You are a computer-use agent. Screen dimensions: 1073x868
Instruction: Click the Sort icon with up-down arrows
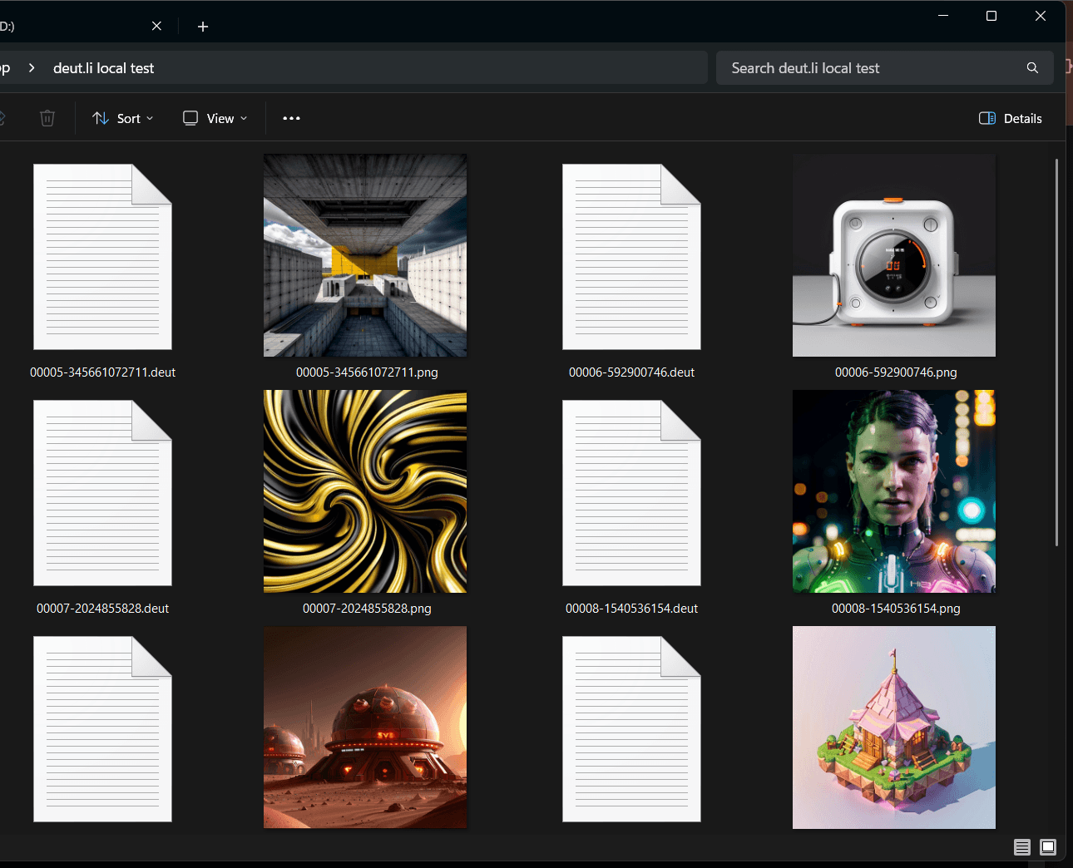[x=100, y=118]
